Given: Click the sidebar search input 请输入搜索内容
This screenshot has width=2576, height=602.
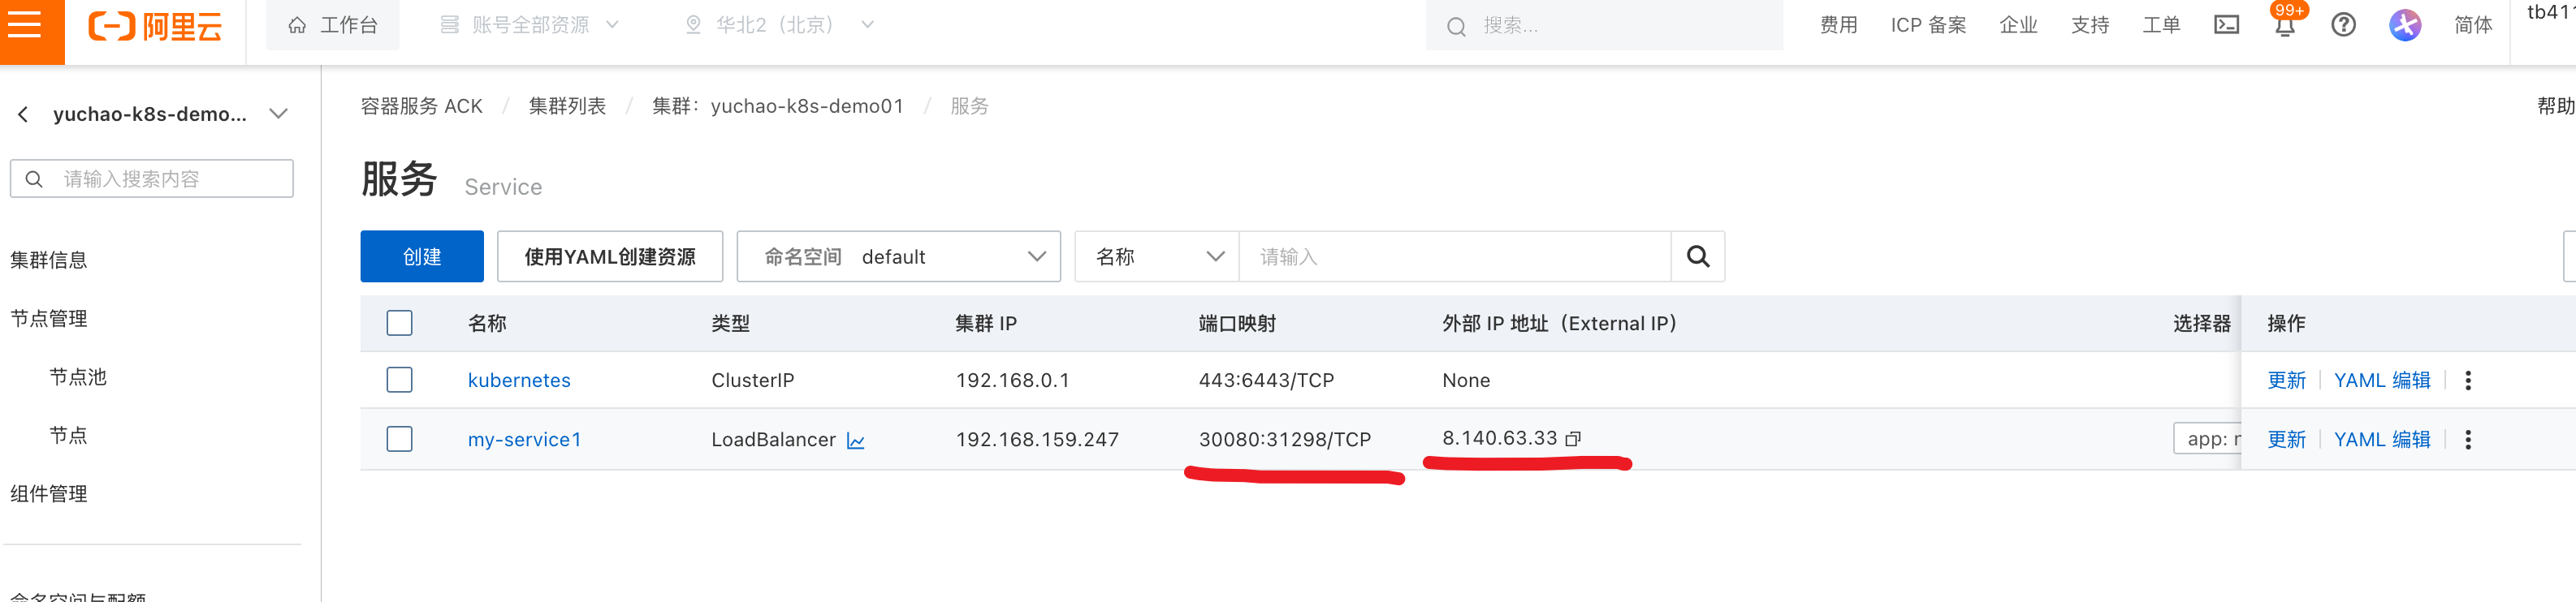Looking at the screenshot, I should [152, 178].
